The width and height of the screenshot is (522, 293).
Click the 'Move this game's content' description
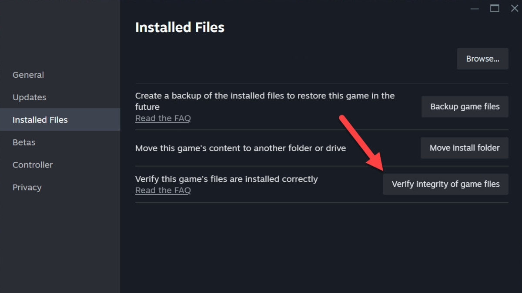240,148
